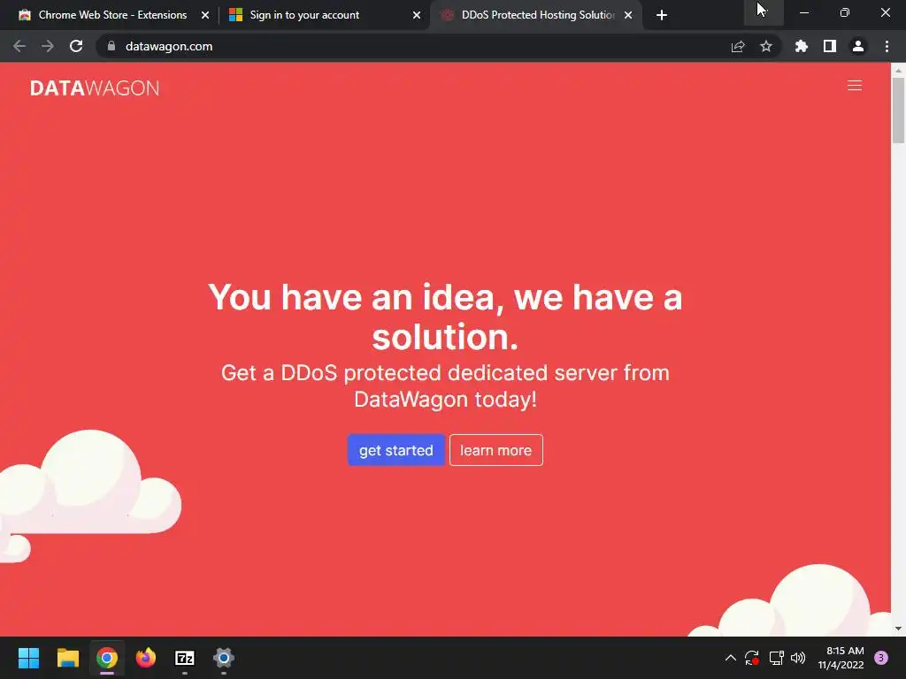Click the get started button
The image size is (906, 679).
pyautogui.click(x=395, y=450)
